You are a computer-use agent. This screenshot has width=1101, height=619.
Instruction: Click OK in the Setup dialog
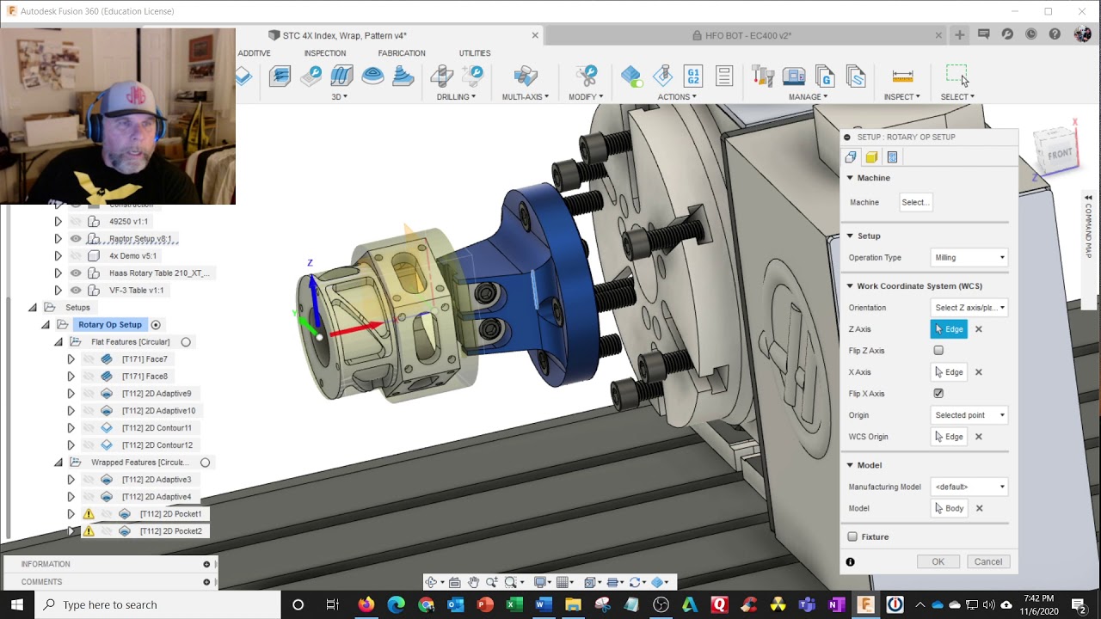pyautogui.click(x=938, y=562)
